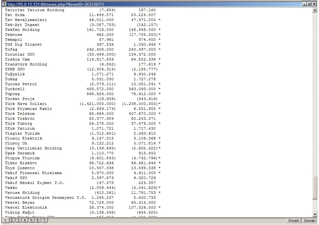Click the scrollbar down arrow

(315, 215)
